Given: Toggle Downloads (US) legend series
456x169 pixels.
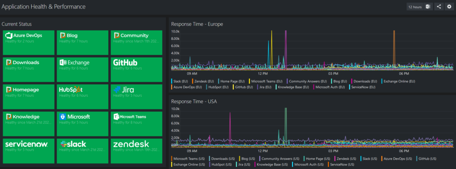Looking at the screenshot, I should pos(222,159).
